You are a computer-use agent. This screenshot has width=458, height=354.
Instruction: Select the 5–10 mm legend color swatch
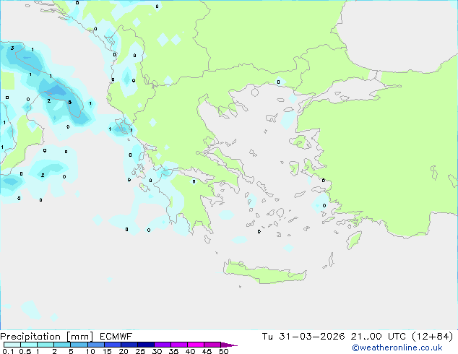pyautogui.click(x=79, y=345)
